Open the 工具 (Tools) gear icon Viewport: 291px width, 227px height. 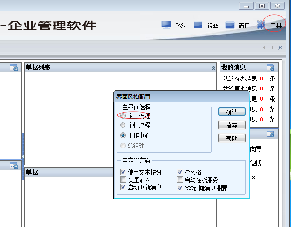click(261, 25)
